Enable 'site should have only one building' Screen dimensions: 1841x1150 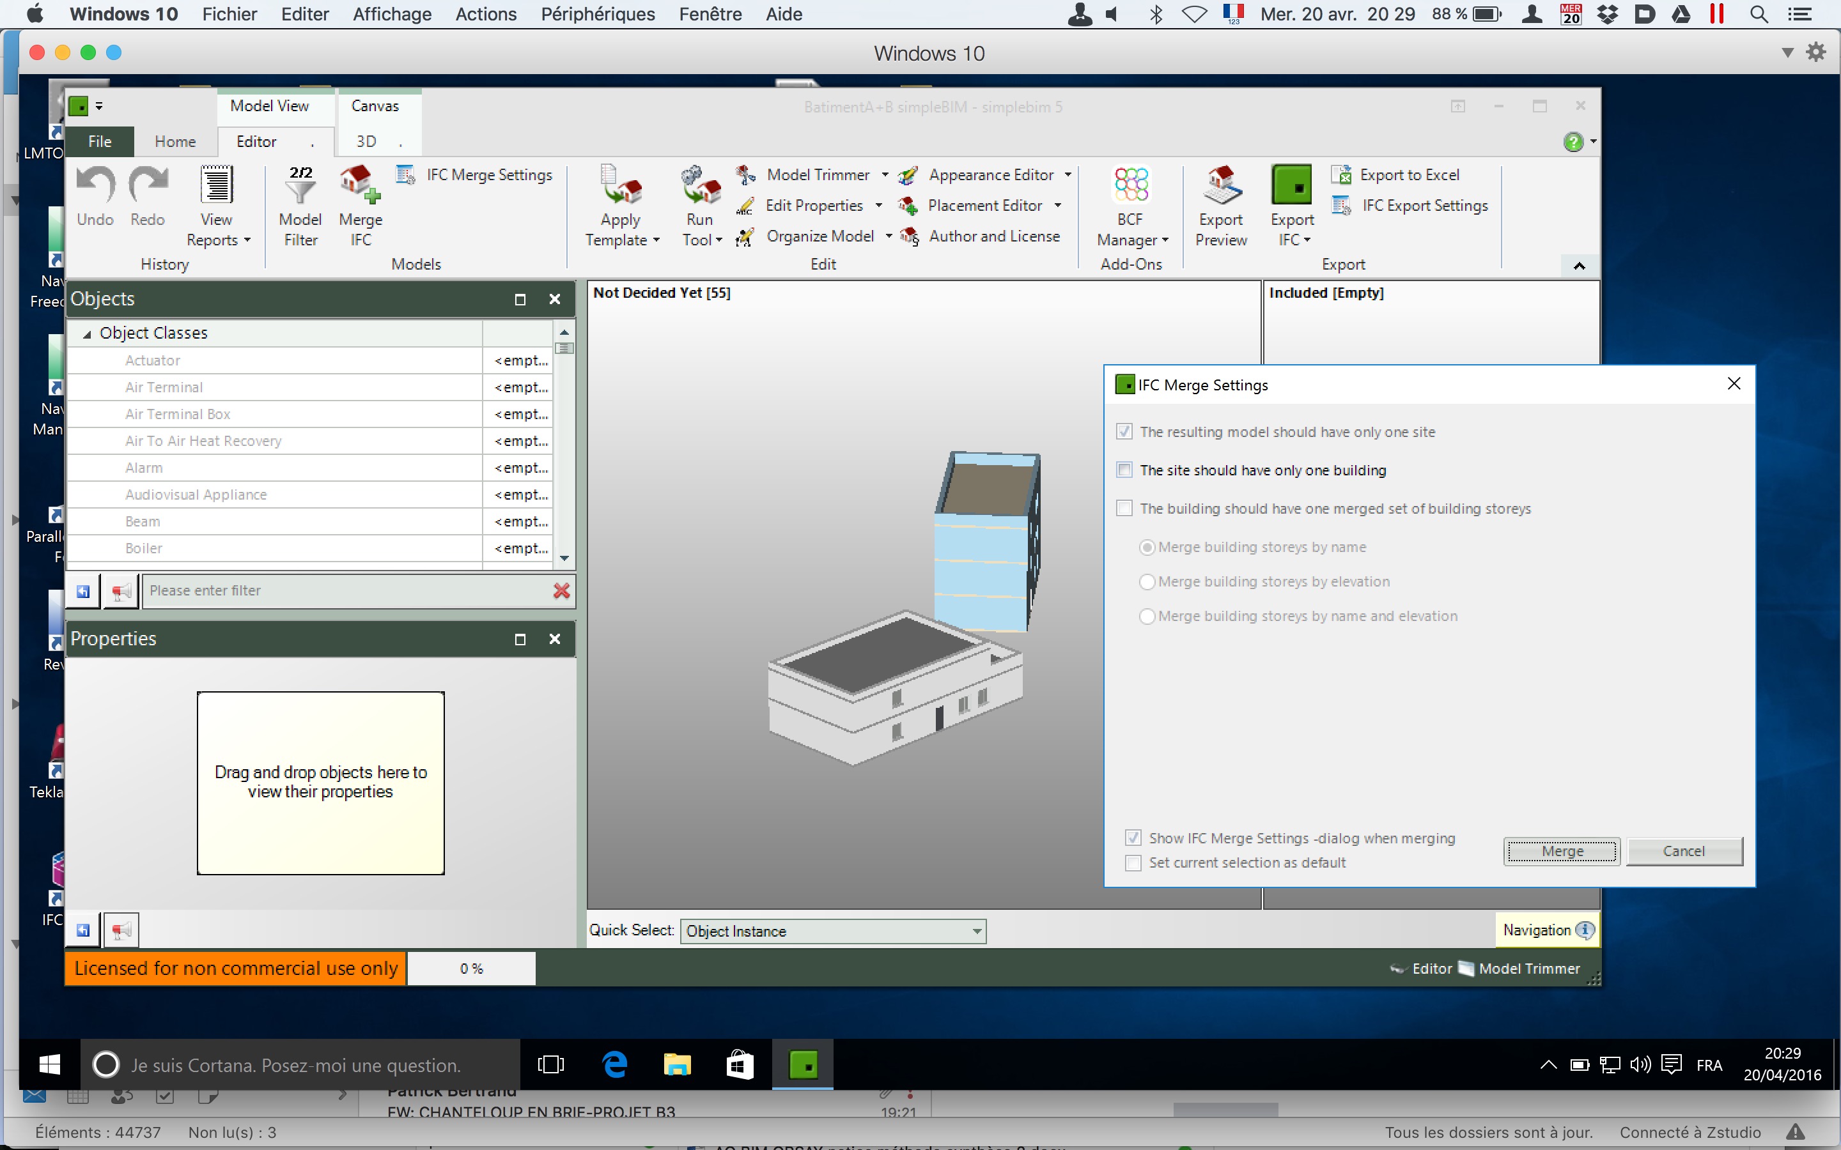(x=1124, y=470)
